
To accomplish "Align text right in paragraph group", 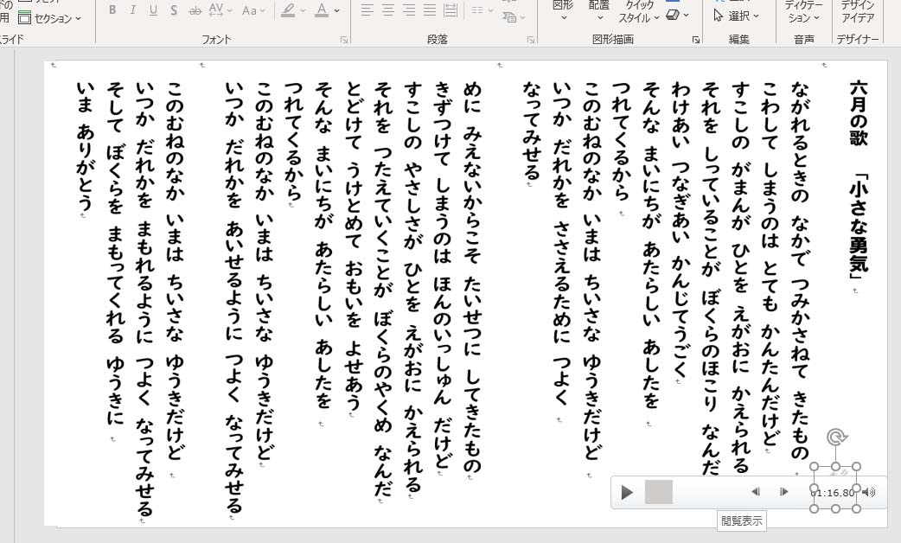I will click(408, 10).
